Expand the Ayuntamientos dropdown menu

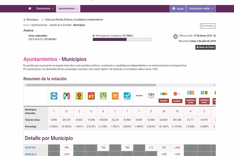click(x=68, y=8)
